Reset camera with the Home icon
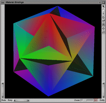Image resolution: width=106 pixels, height=103 pixels. point(103,17)
